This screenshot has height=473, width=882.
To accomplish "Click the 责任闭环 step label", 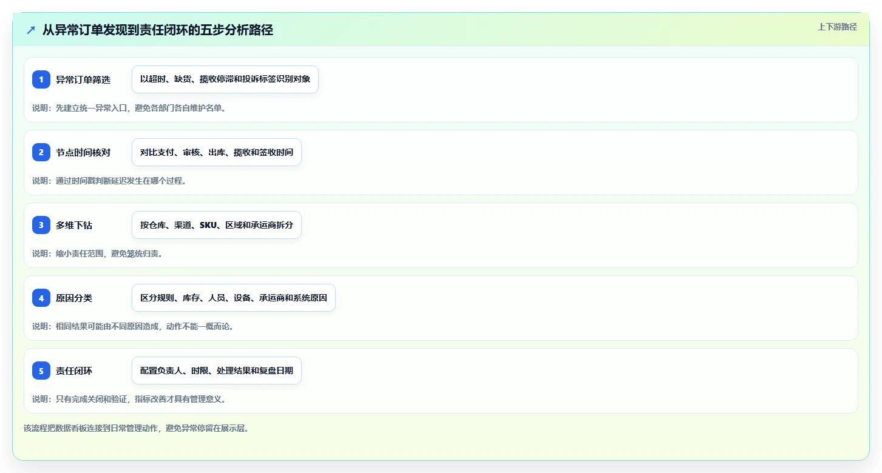I will click(74, 371).
